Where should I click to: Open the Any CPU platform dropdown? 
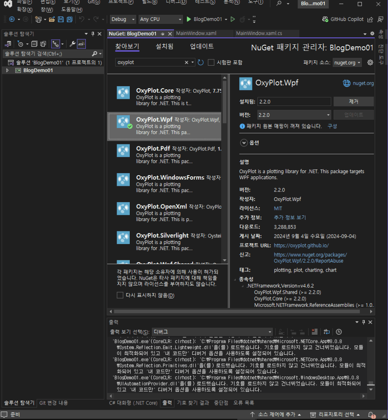pos(161,19)
